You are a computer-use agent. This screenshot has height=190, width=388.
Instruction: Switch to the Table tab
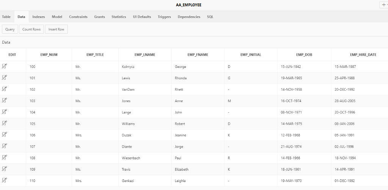[x=6, y=17]
